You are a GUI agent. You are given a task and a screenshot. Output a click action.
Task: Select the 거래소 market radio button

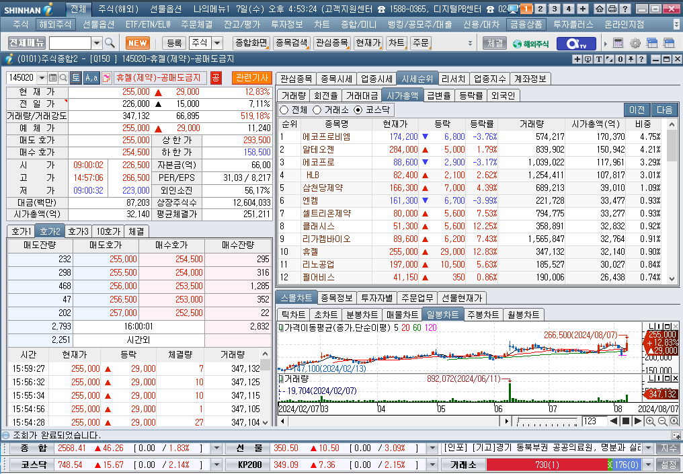click(317, 110)
